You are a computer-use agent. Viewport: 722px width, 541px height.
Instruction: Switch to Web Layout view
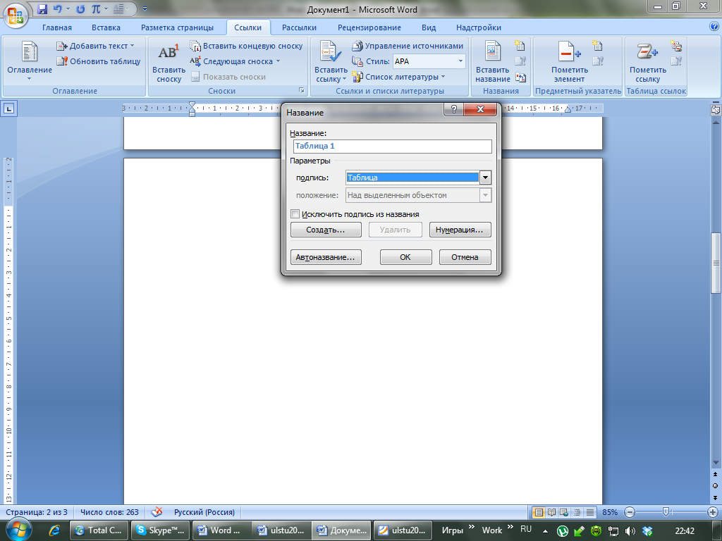564,512
